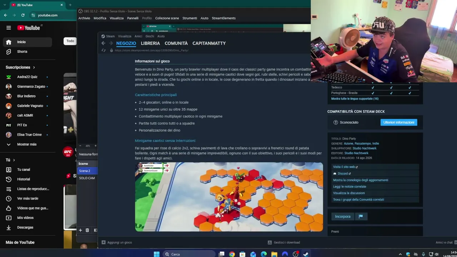Click the Incorpora button
Viewport: 457px width, 257px height.
[343, 216]
